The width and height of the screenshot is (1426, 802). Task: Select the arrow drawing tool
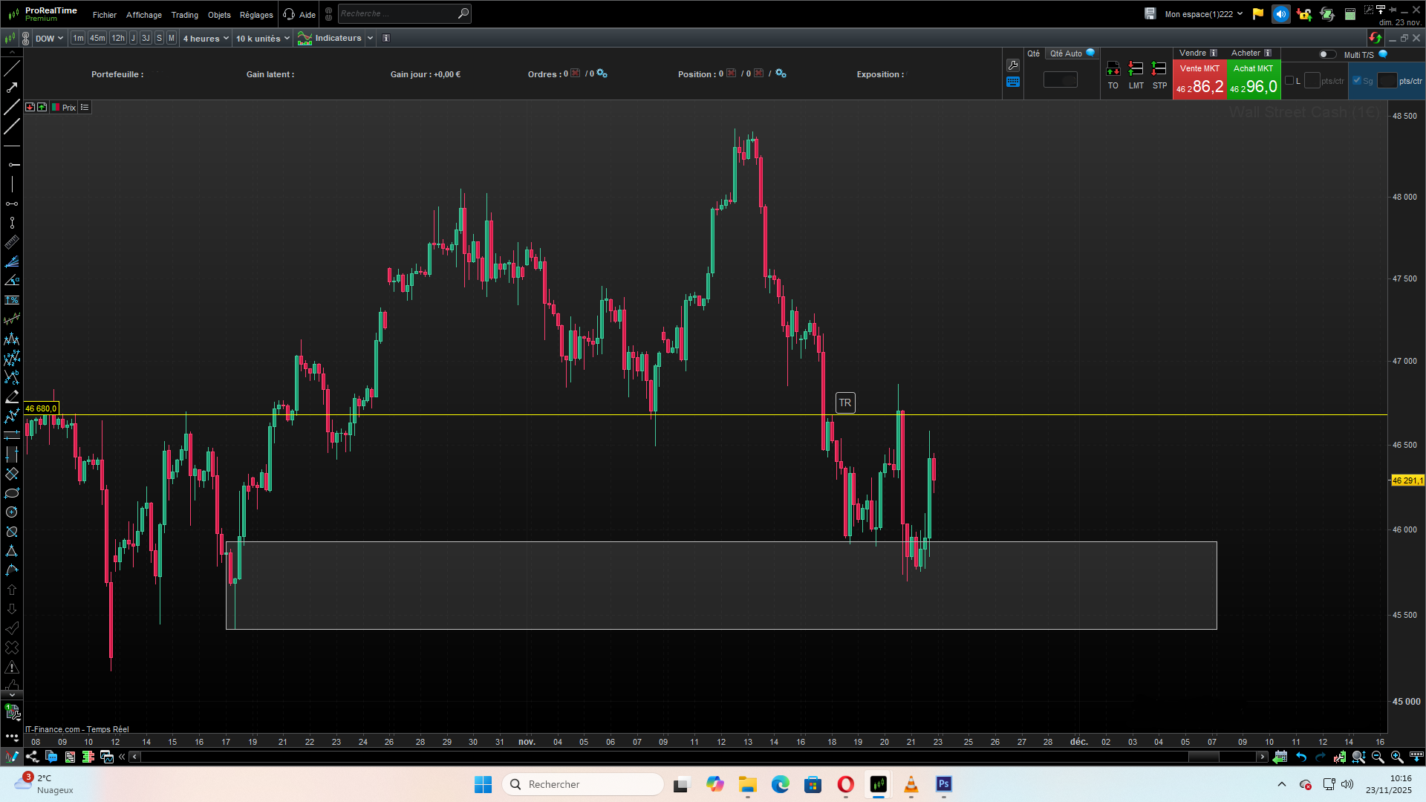pos(12,88)
